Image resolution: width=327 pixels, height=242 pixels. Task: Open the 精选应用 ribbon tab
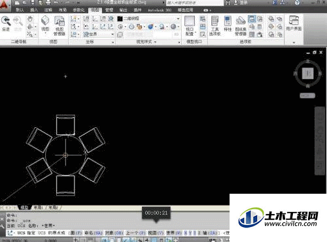click(x=185, y=10)
